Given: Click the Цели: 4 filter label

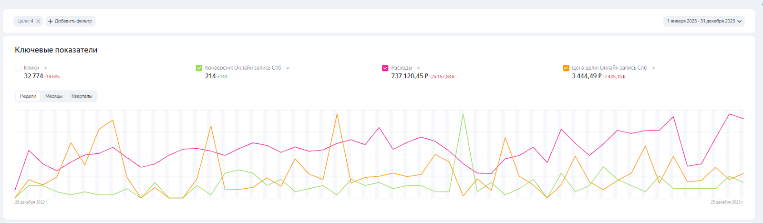Looking at the screenshot, I should coord(25,21).
